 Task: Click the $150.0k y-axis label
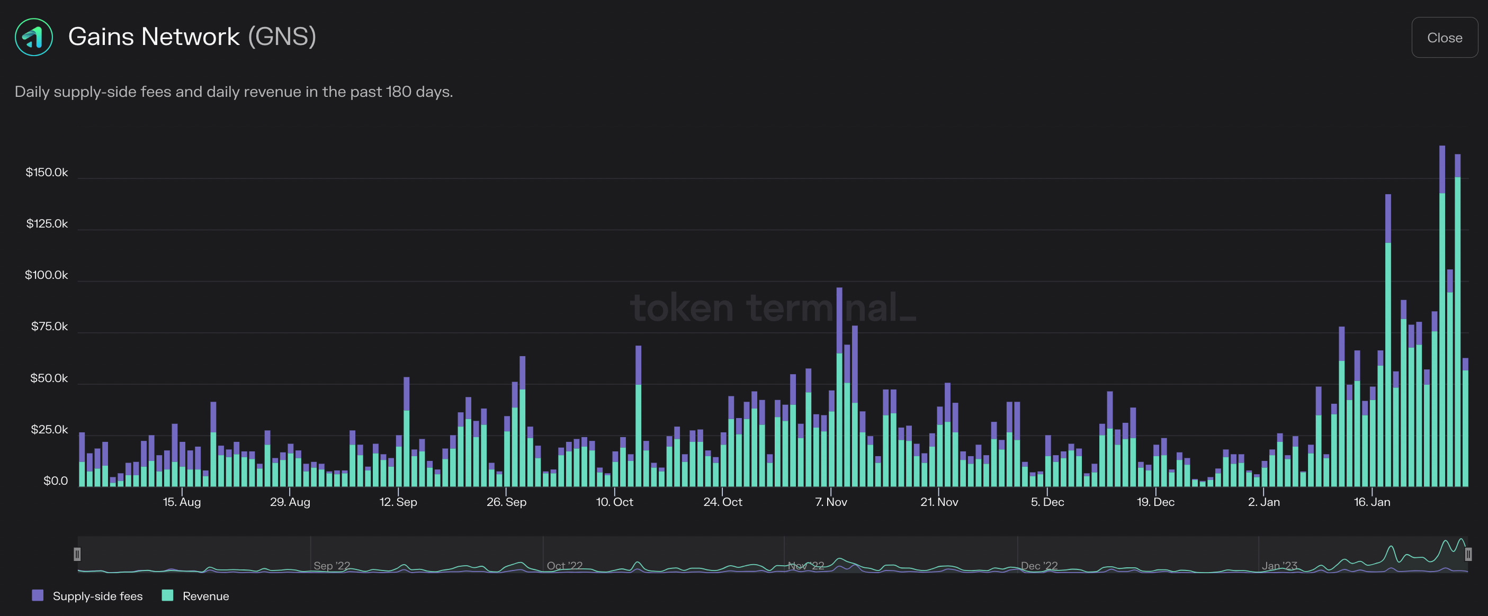(x=46, y=172)
